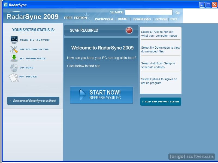The height and width of the screenshot is (163, 218).
Task: Click 'Select Options to sign-in' tip
Action: click(159, 81)
